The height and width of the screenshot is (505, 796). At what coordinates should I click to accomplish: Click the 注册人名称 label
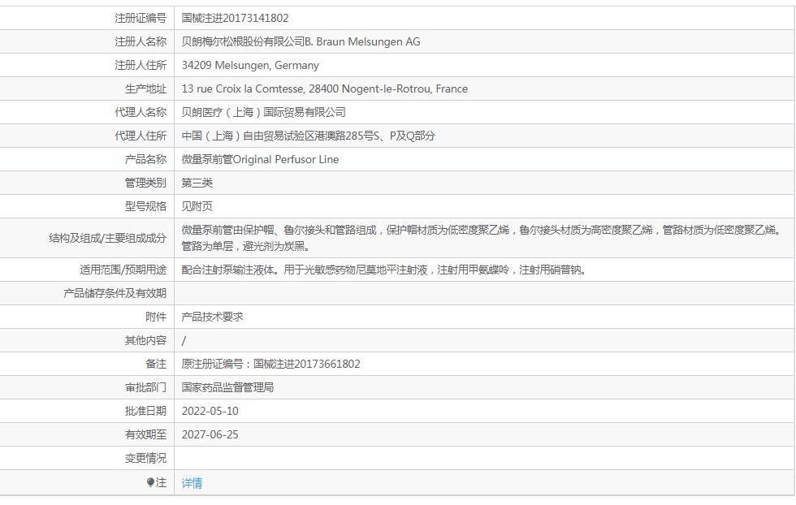[141, 41]
